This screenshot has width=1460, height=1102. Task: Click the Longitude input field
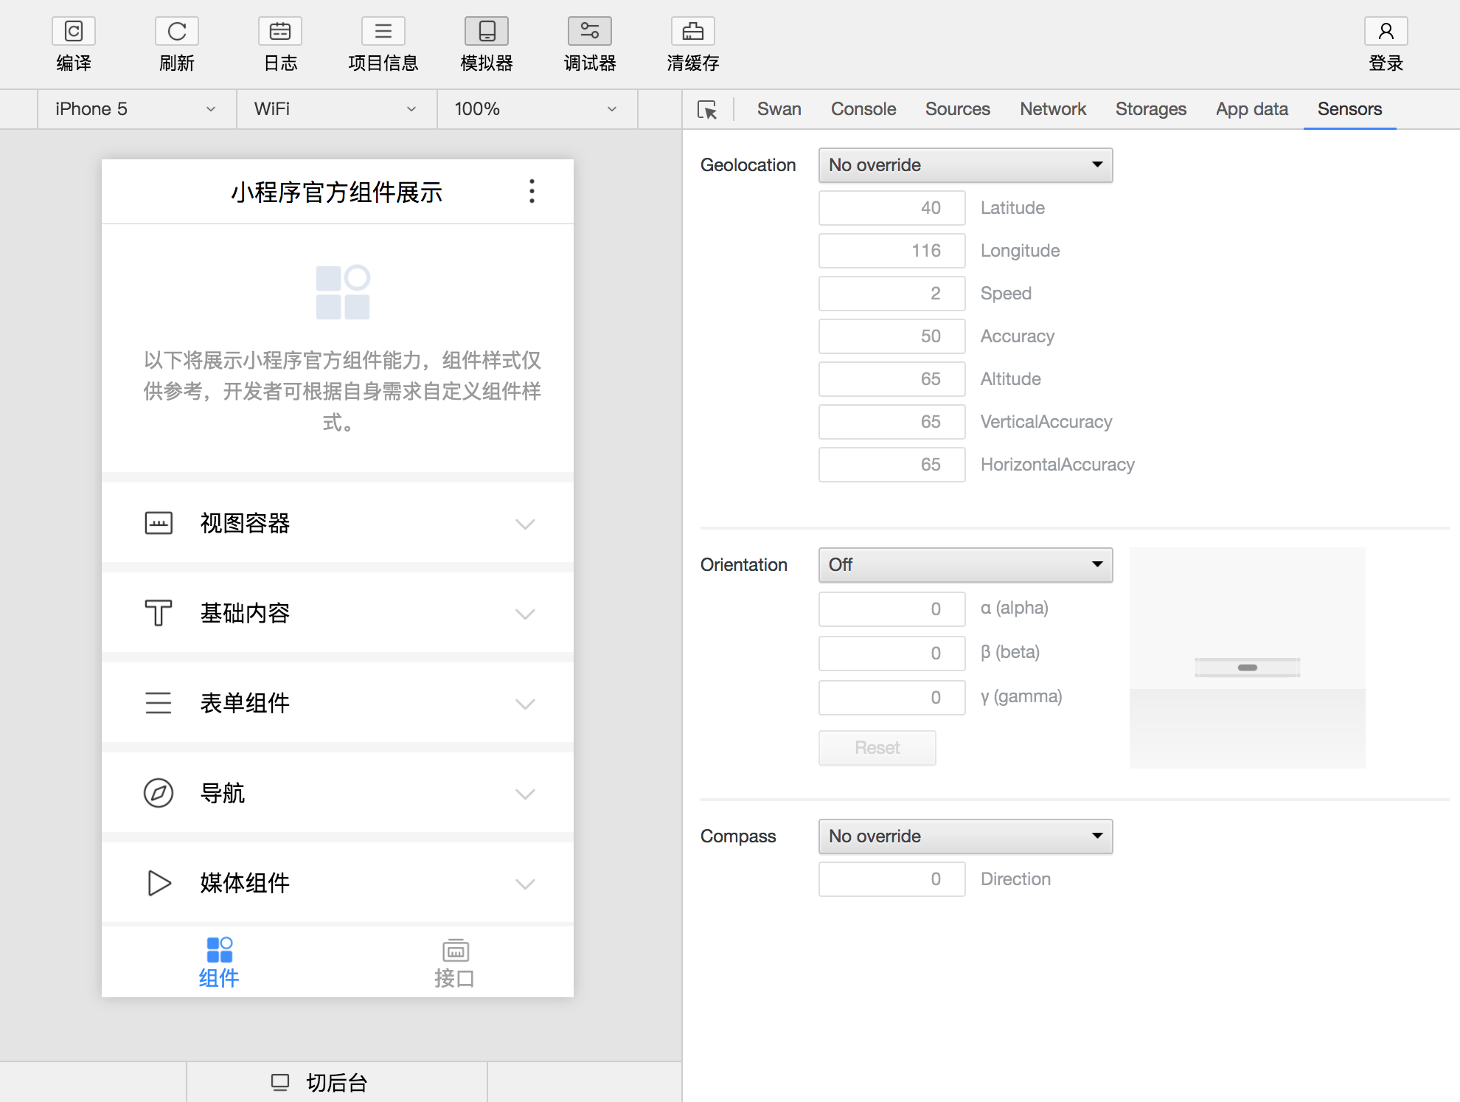[892, 251]
